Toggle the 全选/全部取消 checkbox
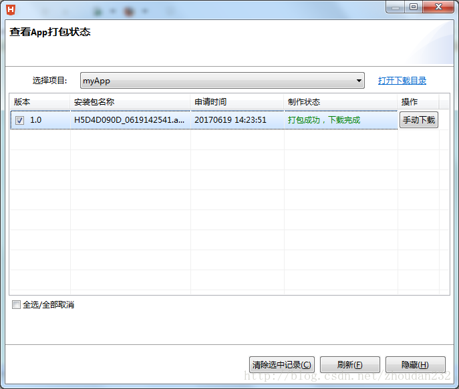The height and width of the screenshot is (389, 459). pos(17,304)
